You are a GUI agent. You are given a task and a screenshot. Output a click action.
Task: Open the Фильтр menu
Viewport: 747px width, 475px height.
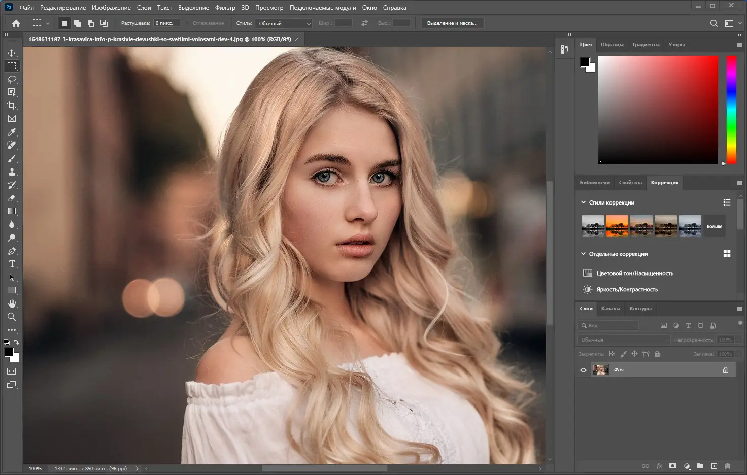225,8
